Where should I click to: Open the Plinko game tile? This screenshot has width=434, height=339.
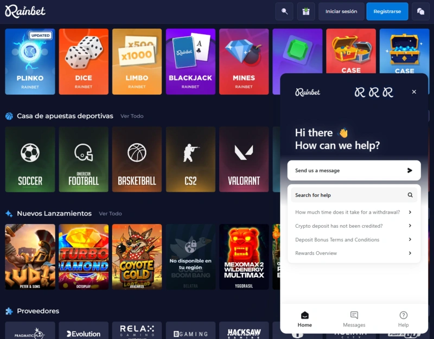[x=30, y=61]
